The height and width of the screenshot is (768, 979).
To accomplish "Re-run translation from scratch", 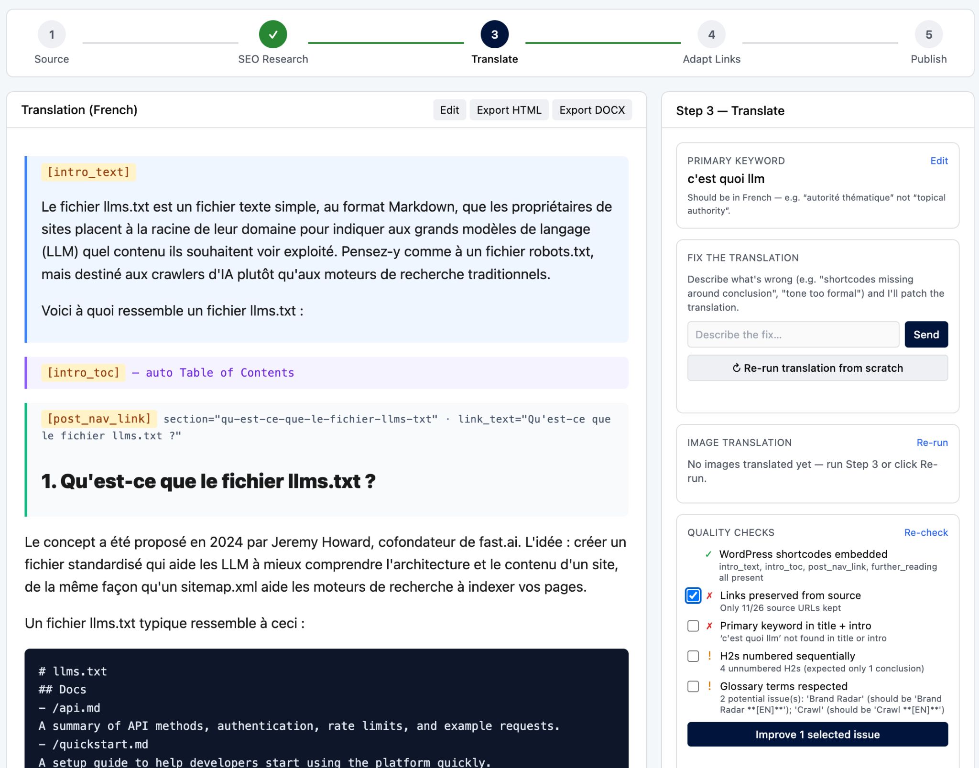I will 817,368.
